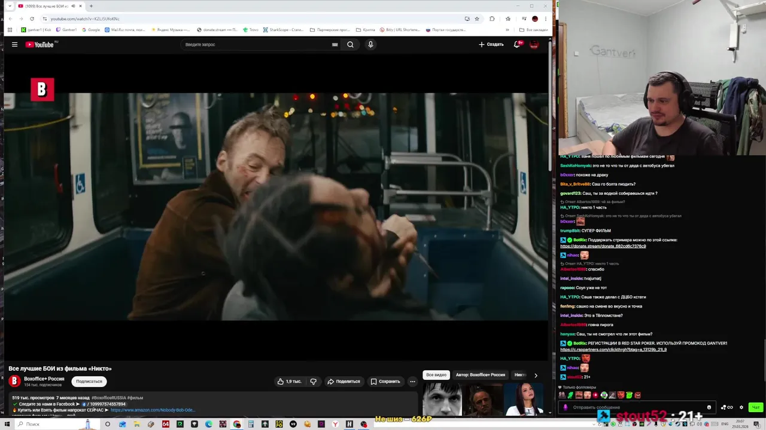766x430 pixels.
Task: Click the donate.stream link in chat
Action: (603, 246)
